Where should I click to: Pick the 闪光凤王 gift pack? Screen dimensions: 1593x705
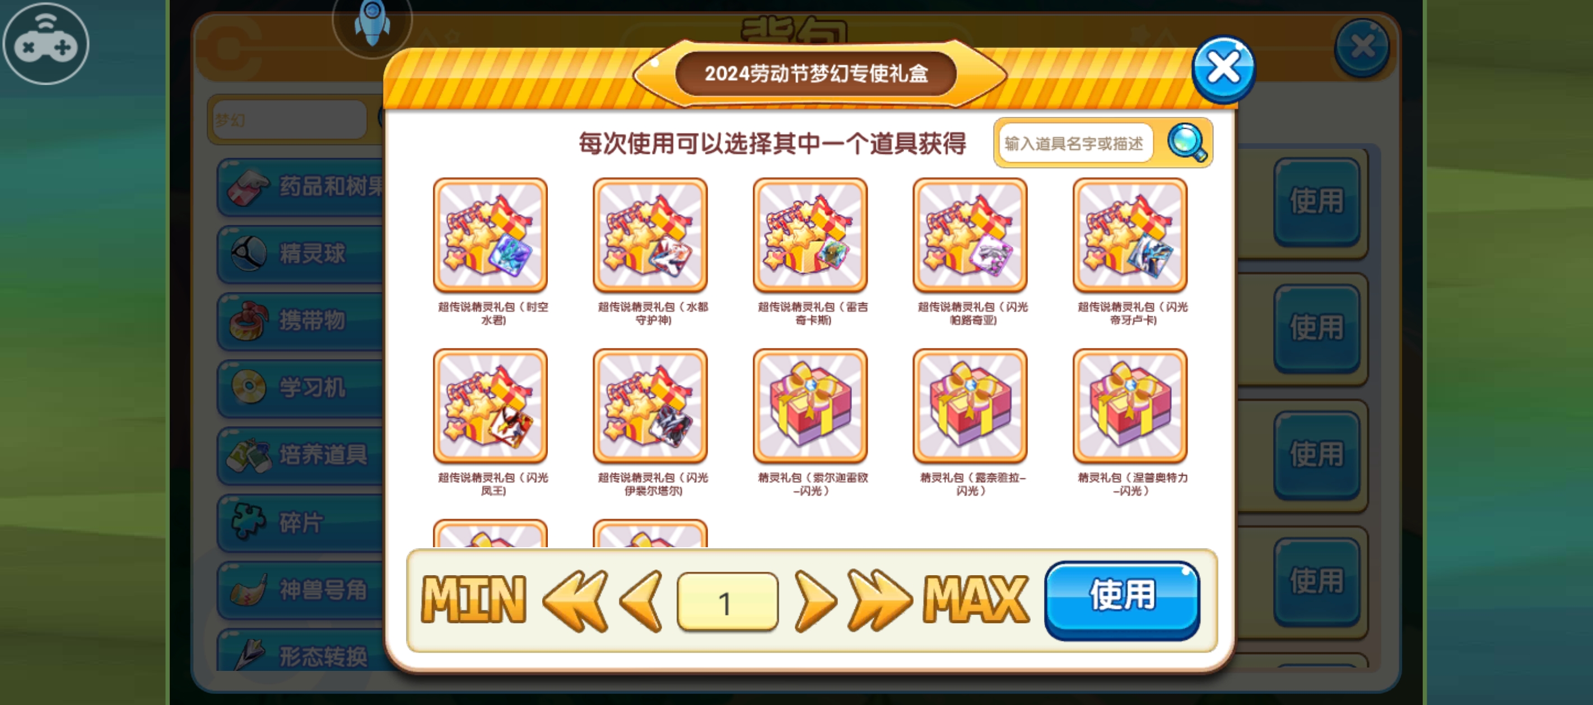(x=490, y=406)
